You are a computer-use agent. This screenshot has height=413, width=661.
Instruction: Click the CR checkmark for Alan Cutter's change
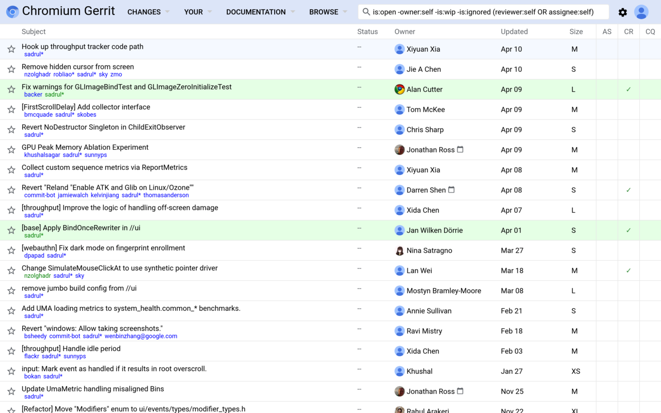pyautogui.click(x=628, y=89)
